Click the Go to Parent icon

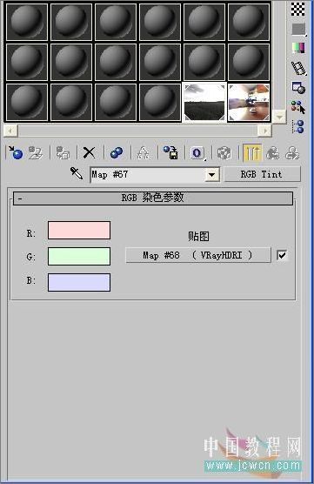(x=272, y=152)
